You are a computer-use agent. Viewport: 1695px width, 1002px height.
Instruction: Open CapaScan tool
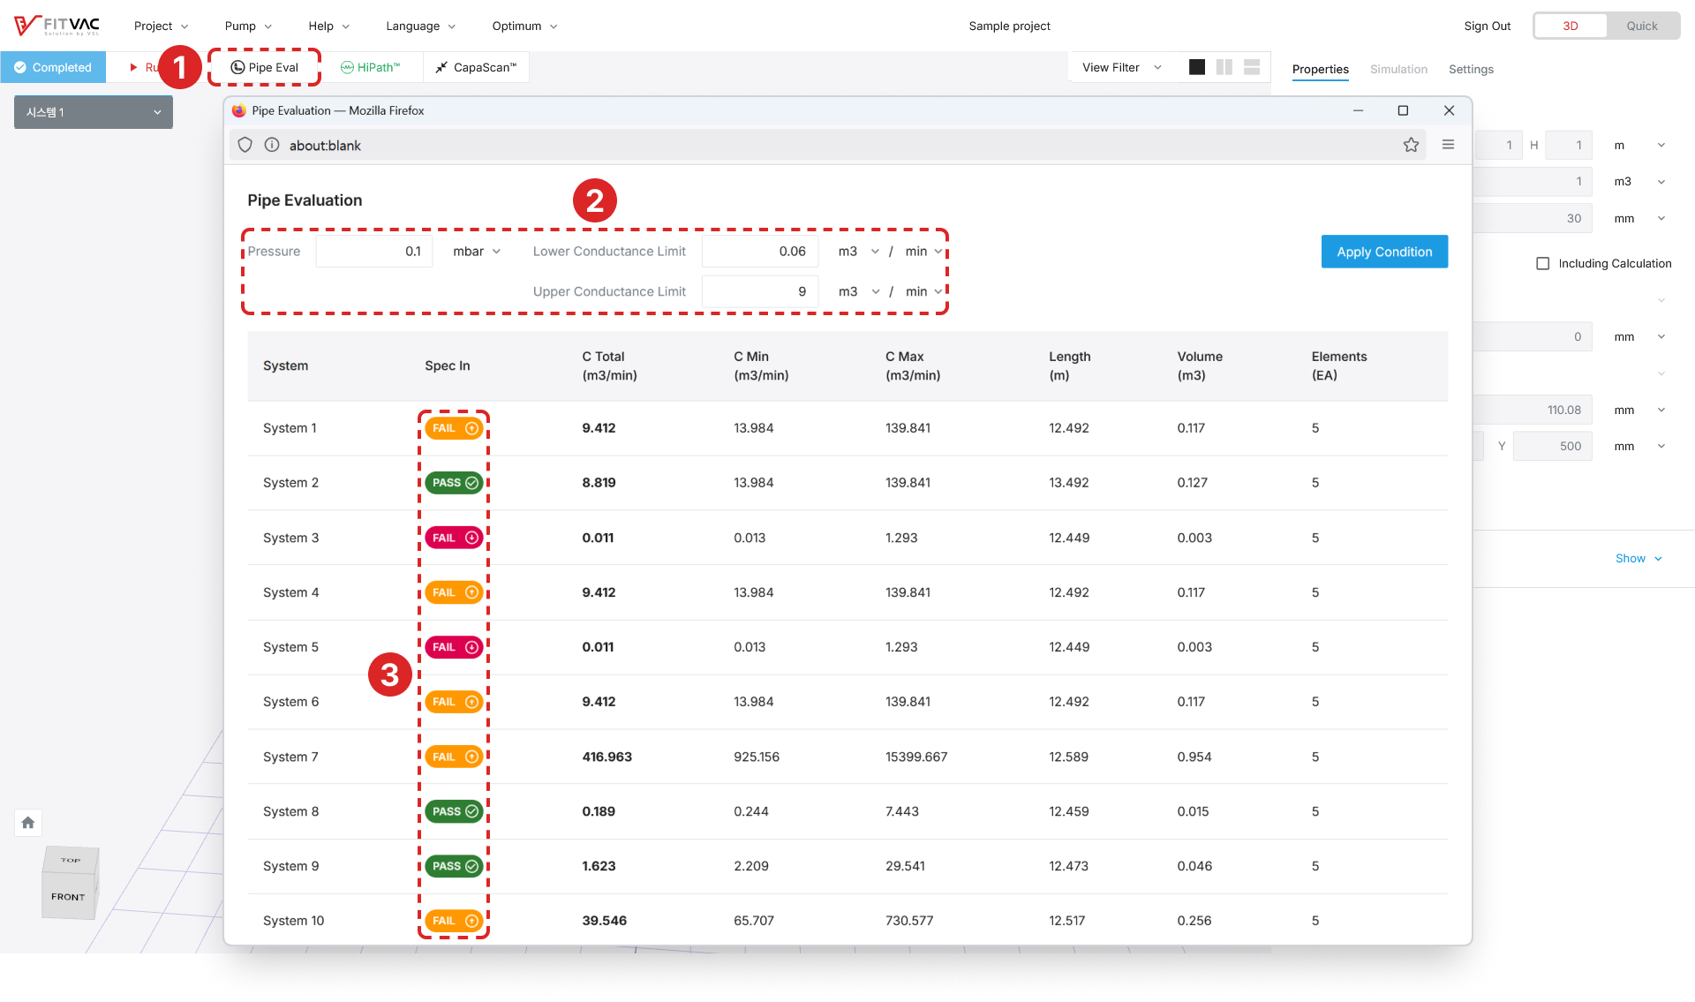(x=476, y=67)
